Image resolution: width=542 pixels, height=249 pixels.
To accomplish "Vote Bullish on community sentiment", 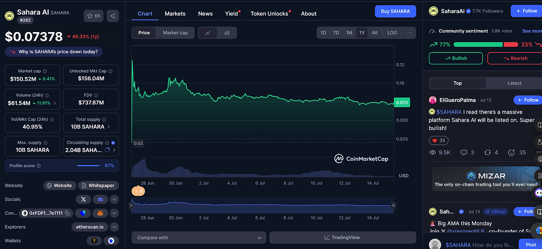I will click(456, 58).
